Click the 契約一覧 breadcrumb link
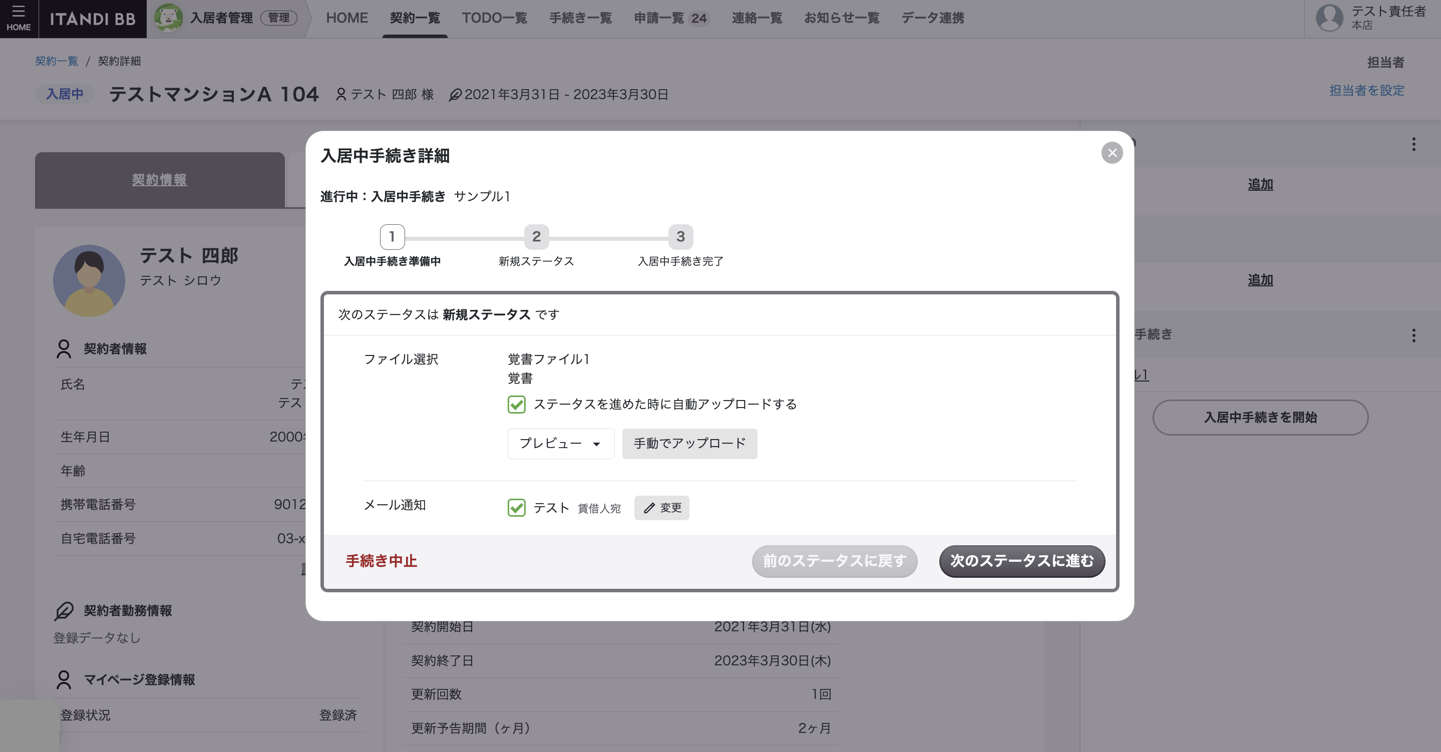The width and height of the screenshot is (1441, 752). (x=57, y=61)
